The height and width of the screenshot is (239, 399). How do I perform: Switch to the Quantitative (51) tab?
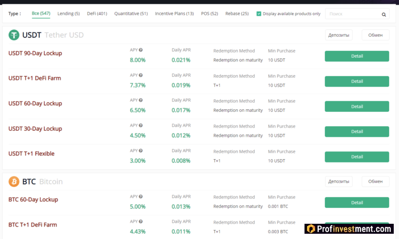(x=131, y=14)
